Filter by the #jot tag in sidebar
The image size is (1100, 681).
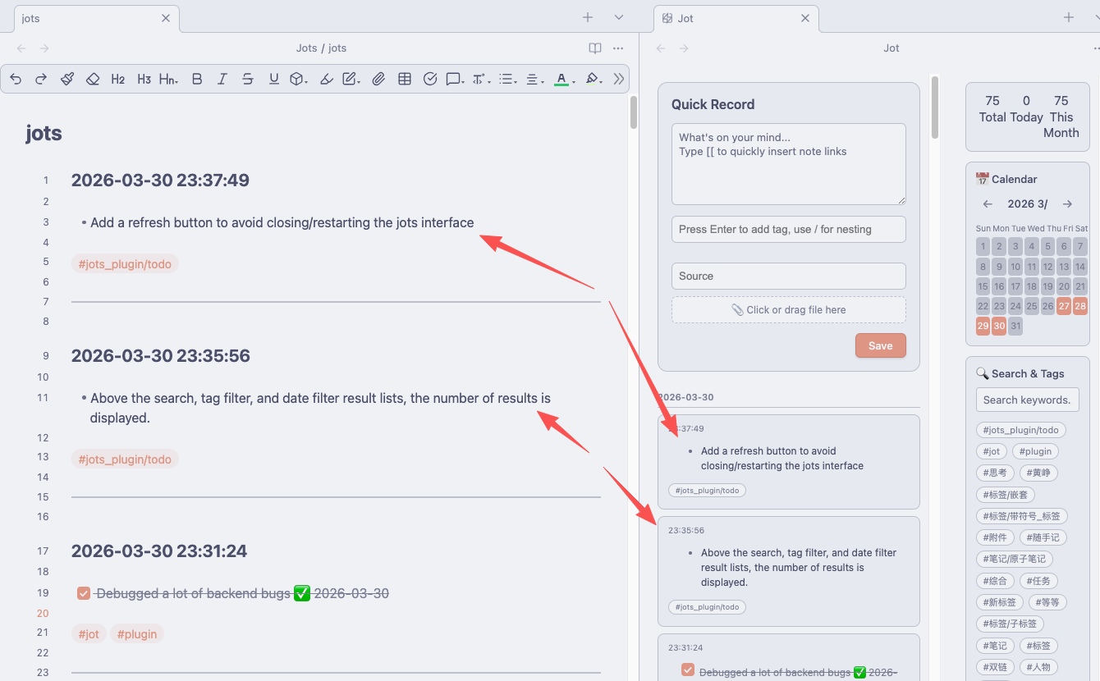[x=992, y=451]
